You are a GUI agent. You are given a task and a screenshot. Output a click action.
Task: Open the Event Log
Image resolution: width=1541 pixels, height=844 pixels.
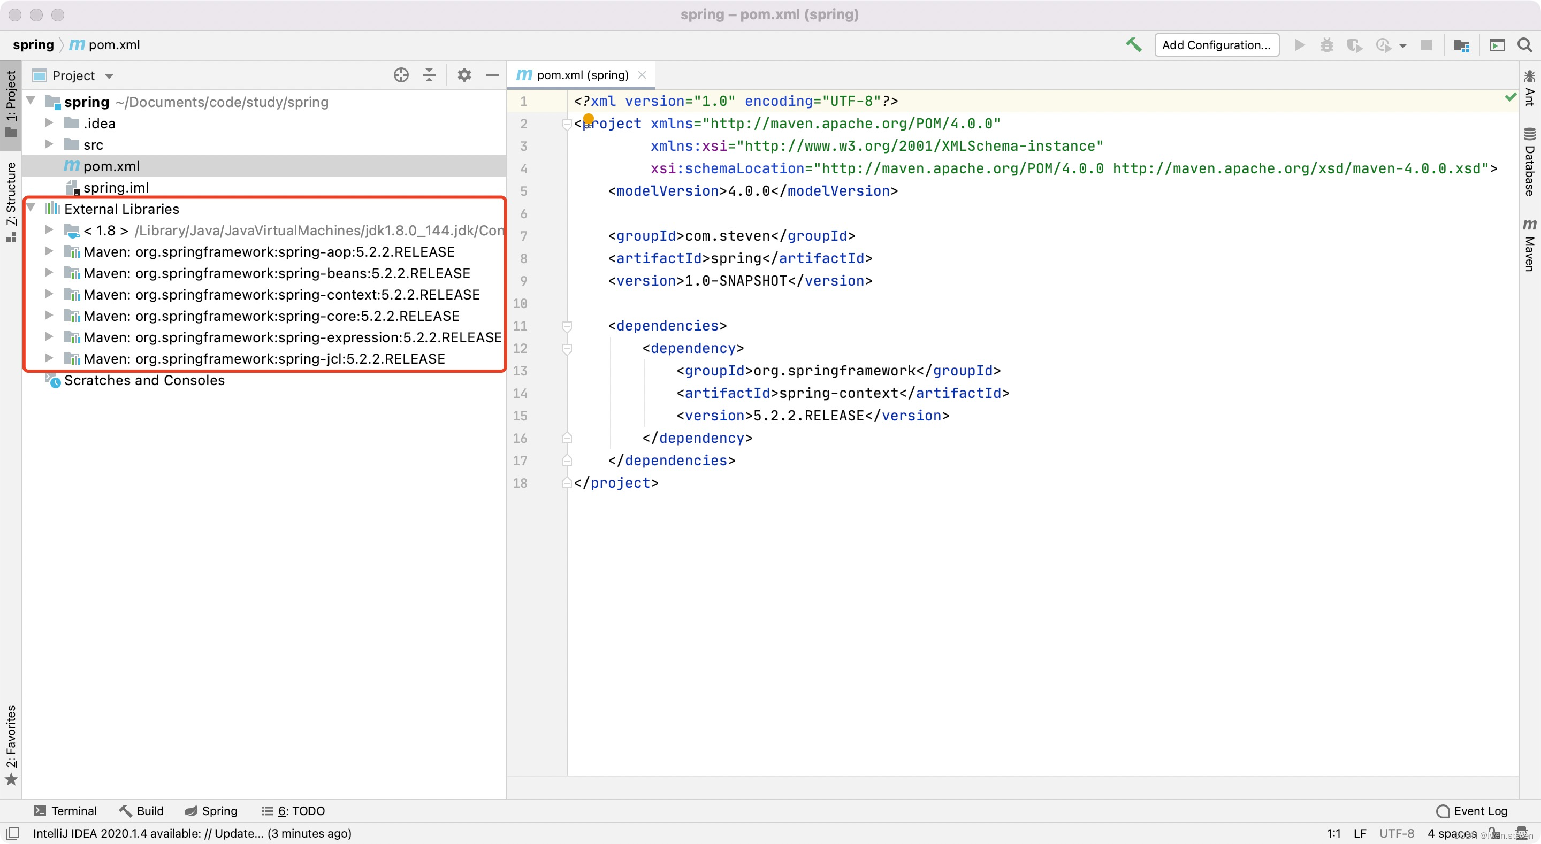(x=1471, y=810)
